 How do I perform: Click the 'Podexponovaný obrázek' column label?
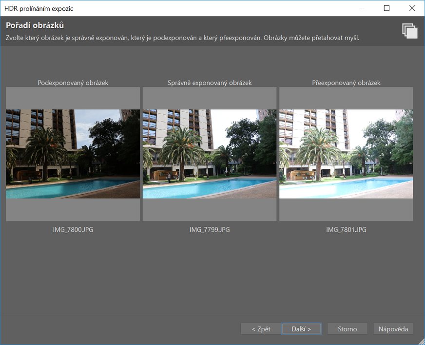pyautogui.click(x=73, y=83)
